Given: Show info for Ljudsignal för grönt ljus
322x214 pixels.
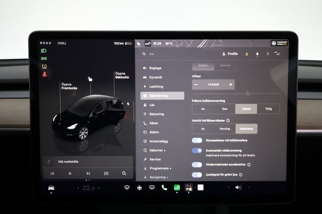Looking at the screenshot, I should 241,175.
